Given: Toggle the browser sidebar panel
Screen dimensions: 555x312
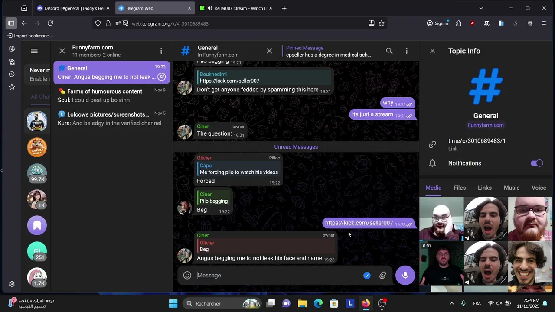Looking at the screenshot, I should click(x=11, y=23).
